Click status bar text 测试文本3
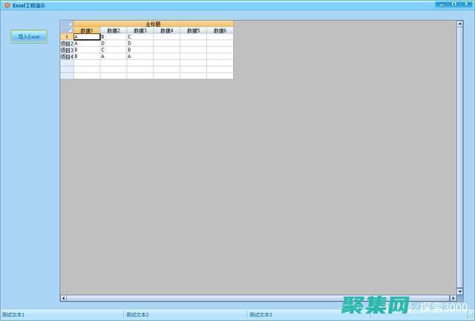475x321 pixels. tap(261, 315)
